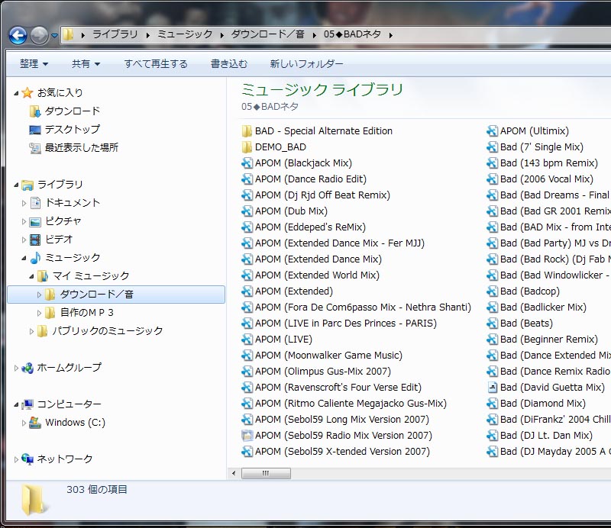Screen dimensions: 611x528
Task: Select file Bad (143 bpm Remix)
Action: [x=549, y=163]
